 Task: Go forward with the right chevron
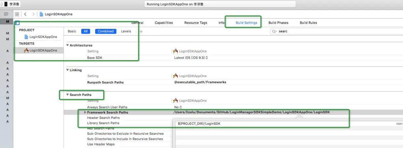(33, 14)
